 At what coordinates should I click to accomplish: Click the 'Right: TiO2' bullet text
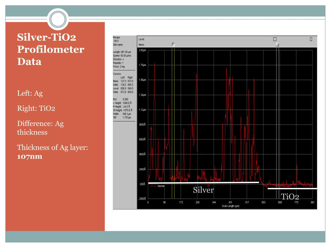pyautogui.click(x=36, y=108)
